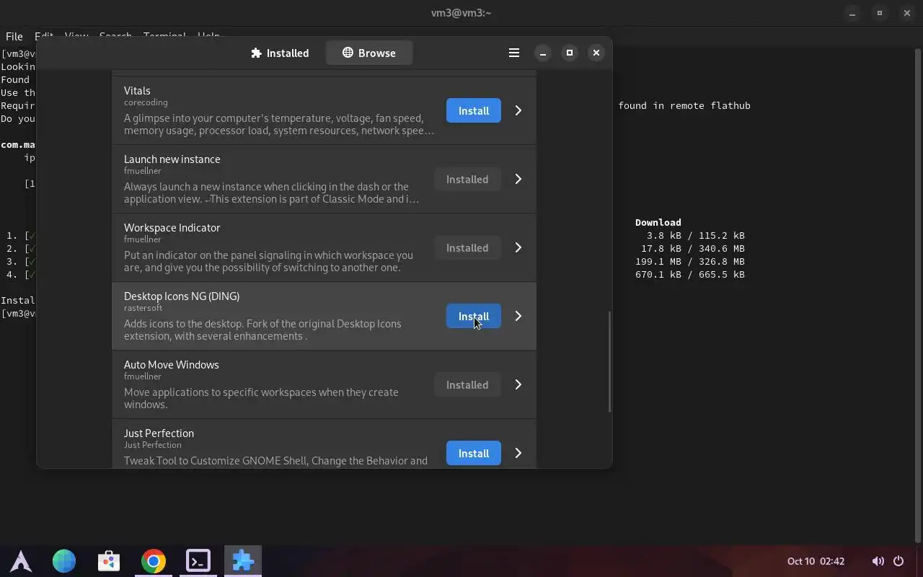
Task: Click Installed button for Launch new instance
Action: [467, 179]
